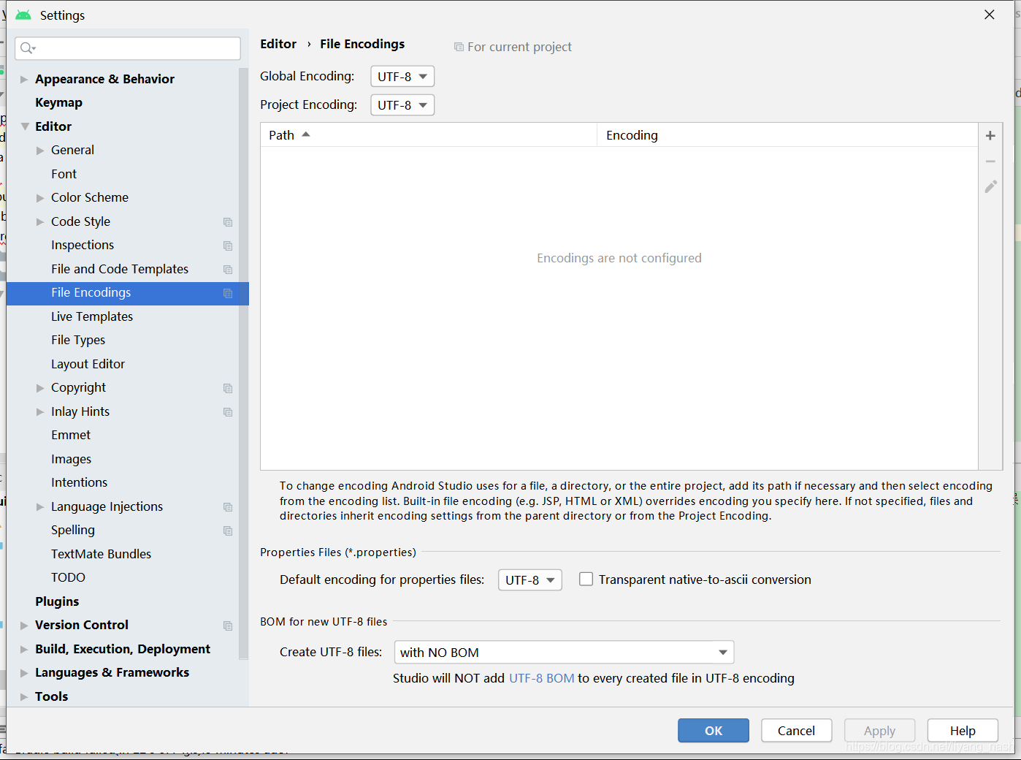Click the UTF-8 BOM link
Image resolution: width=1021 pixels, height=760 pixels.
click(x=541, y=678)
